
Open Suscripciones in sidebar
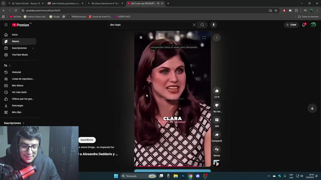point(19,48)
